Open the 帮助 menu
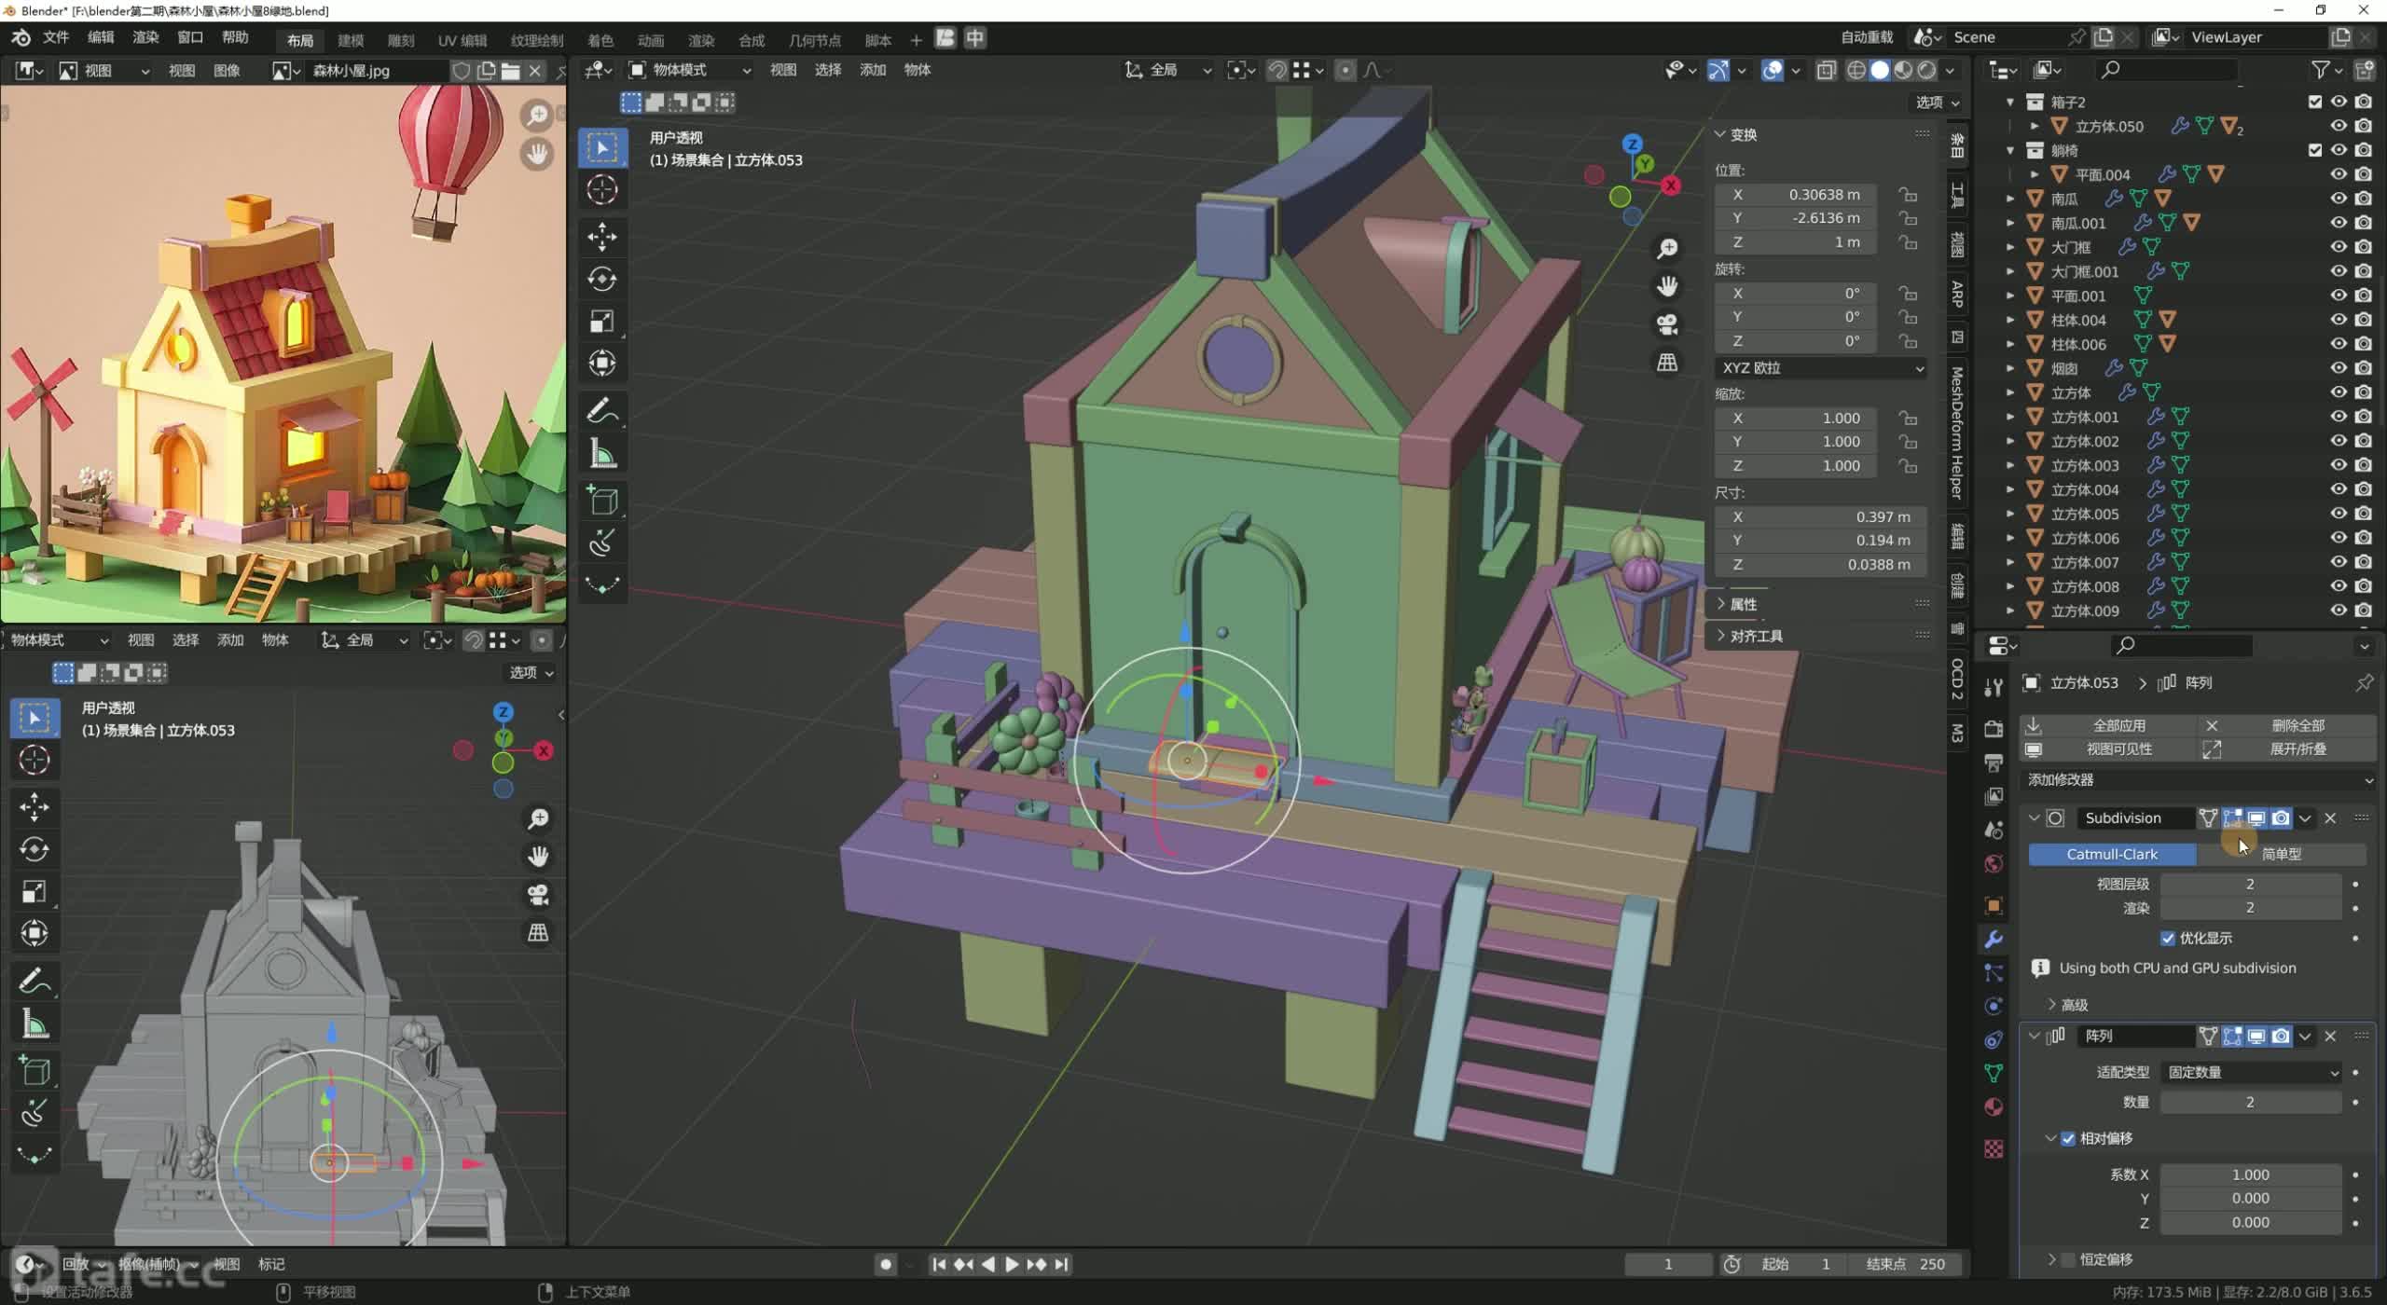 [235, 37]
